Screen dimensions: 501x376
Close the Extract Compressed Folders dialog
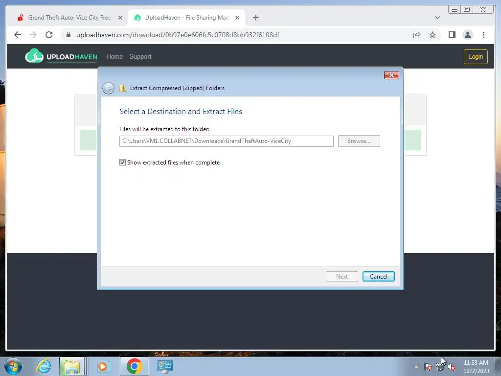coord(391,75)
